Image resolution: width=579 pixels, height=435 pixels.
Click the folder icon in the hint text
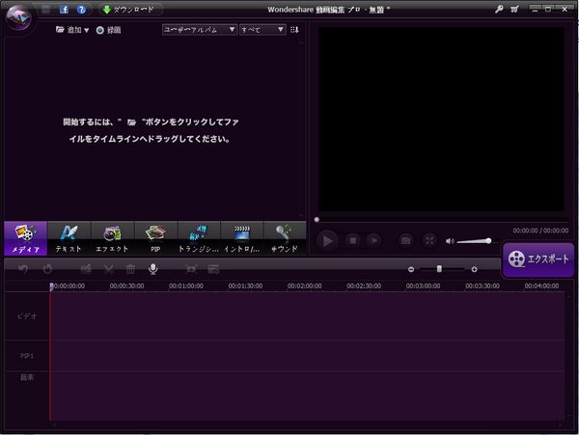click(x=131, y=122)
